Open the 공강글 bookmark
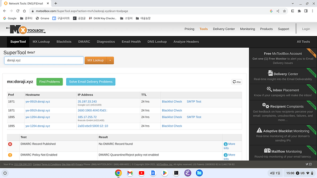Viewport: 317px width, 178px height. 79,18
